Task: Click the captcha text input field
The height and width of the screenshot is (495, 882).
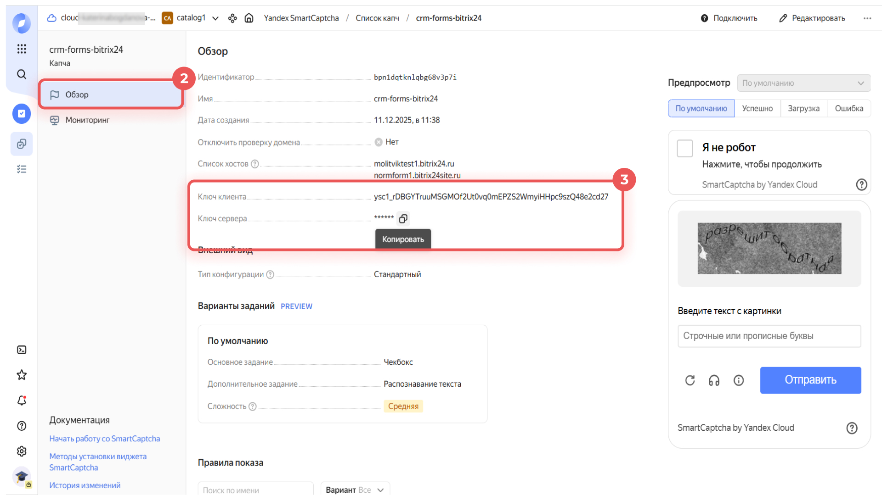Action: coord(769,336)
